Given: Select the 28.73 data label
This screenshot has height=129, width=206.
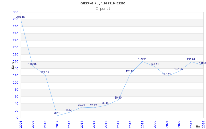Looking at the screenshot, I should (93, 105).
